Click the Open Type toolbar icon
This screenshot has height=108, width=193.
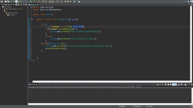pyautogui.click(x=50, y=1)
